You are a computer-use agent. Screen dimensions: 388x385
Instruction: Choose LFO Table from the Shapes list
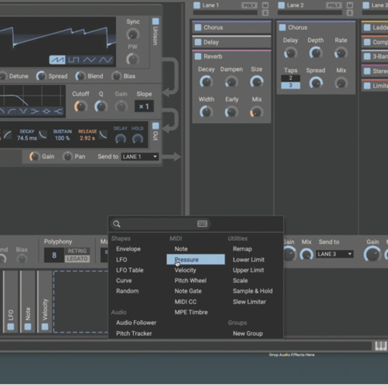point(130,270)
